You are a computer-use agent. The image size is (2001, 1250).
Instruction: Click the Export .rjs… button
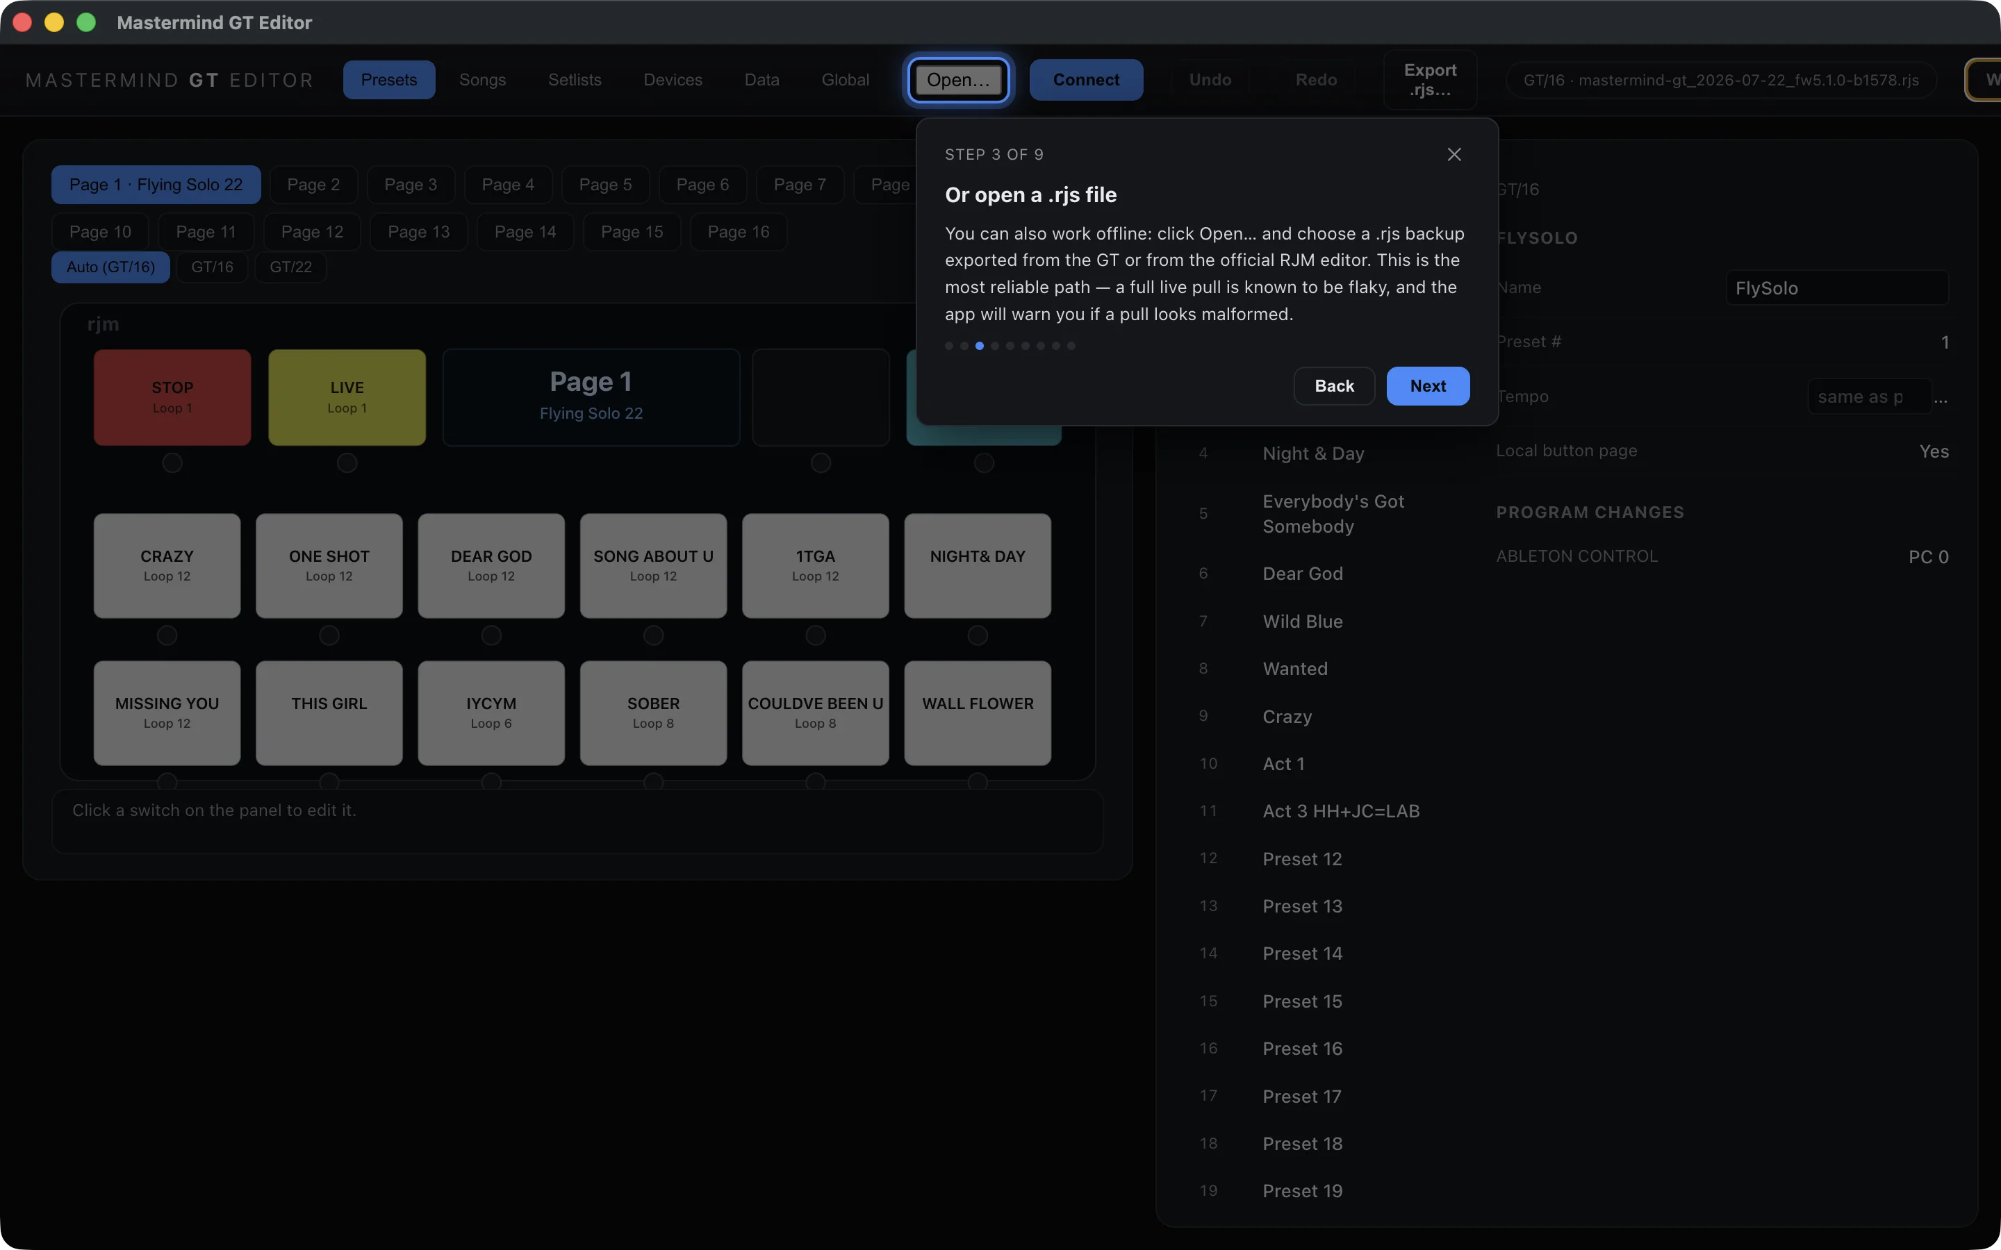1430,79
